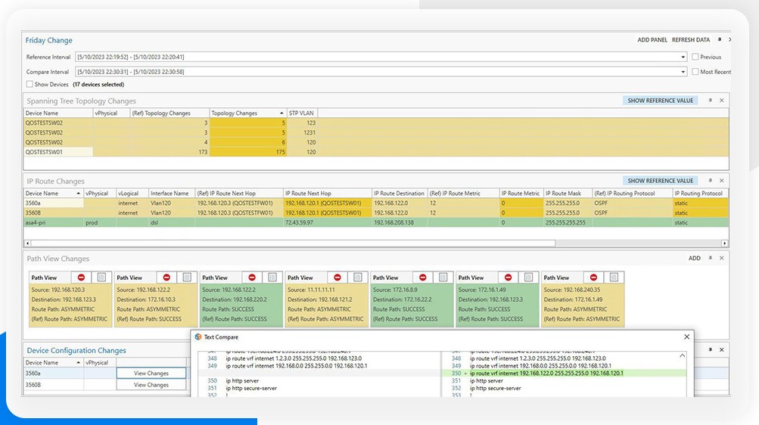Select the STP VLAN column header
The image size is (759, 425).
tap(302, 113)
